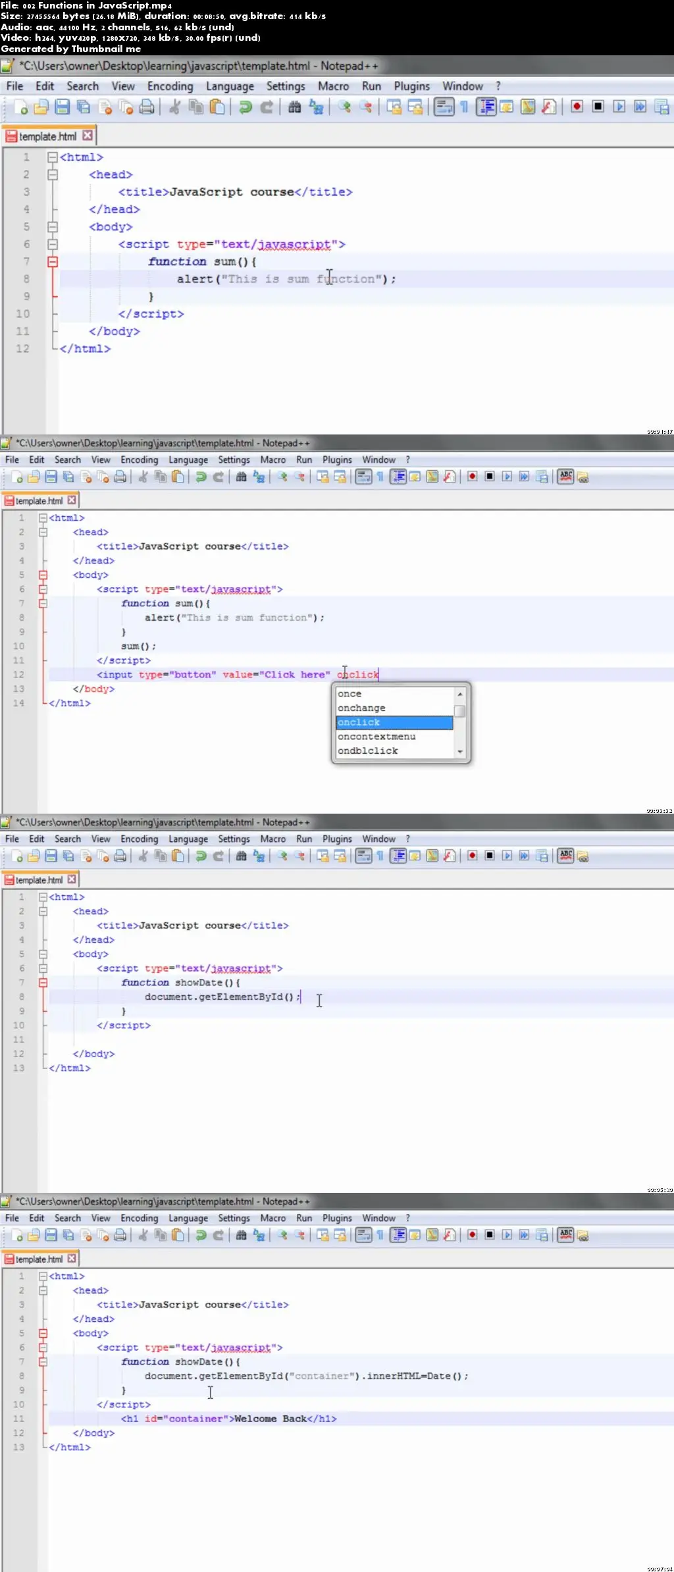This screenshot has width=674, height=1572.
Task: Choose 'ondblclick' in the autocomplete list
Action: (x=394, y=751)
